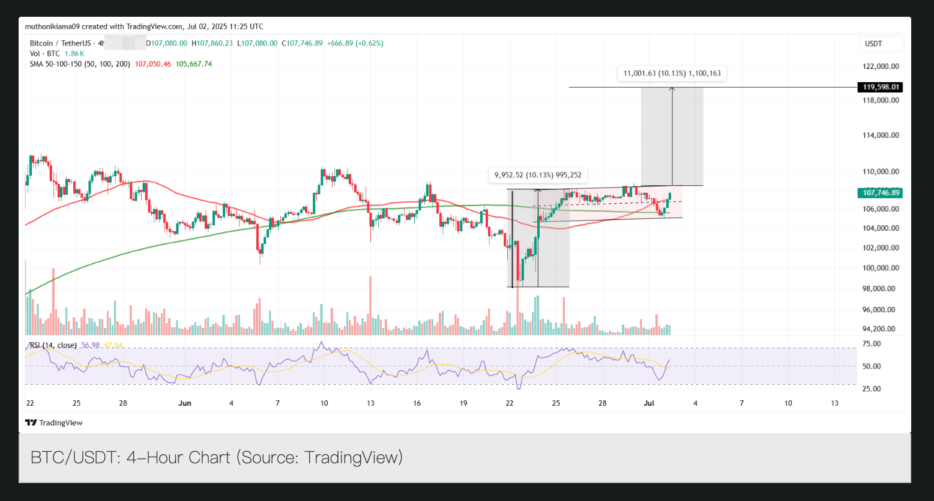
Task: Select the SMA 50-100-150 indicator legend
Action: [79, 64]
